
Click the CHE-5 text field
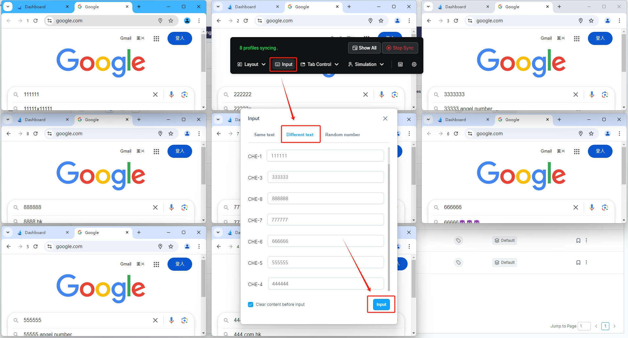click(325, 263)
